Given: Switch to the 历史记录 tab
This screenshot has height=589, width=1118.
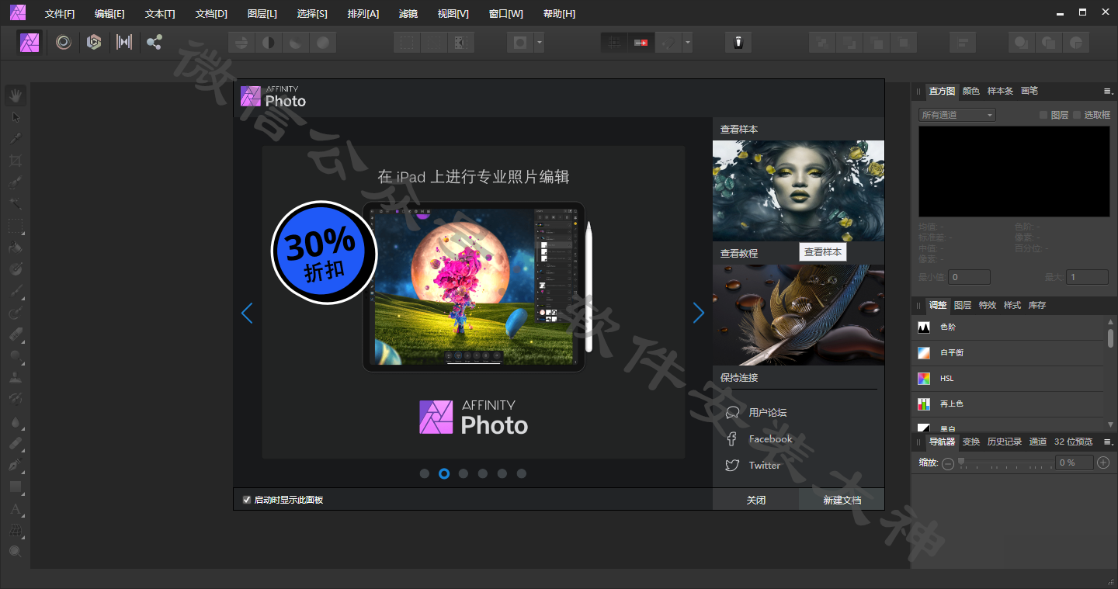Looking at the screenshot, I should tap(1004, 442).
